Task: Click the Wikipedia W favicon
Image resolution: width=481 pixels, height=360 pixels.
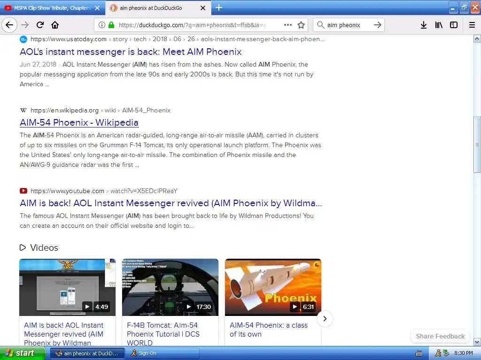Action: point(23,110)
